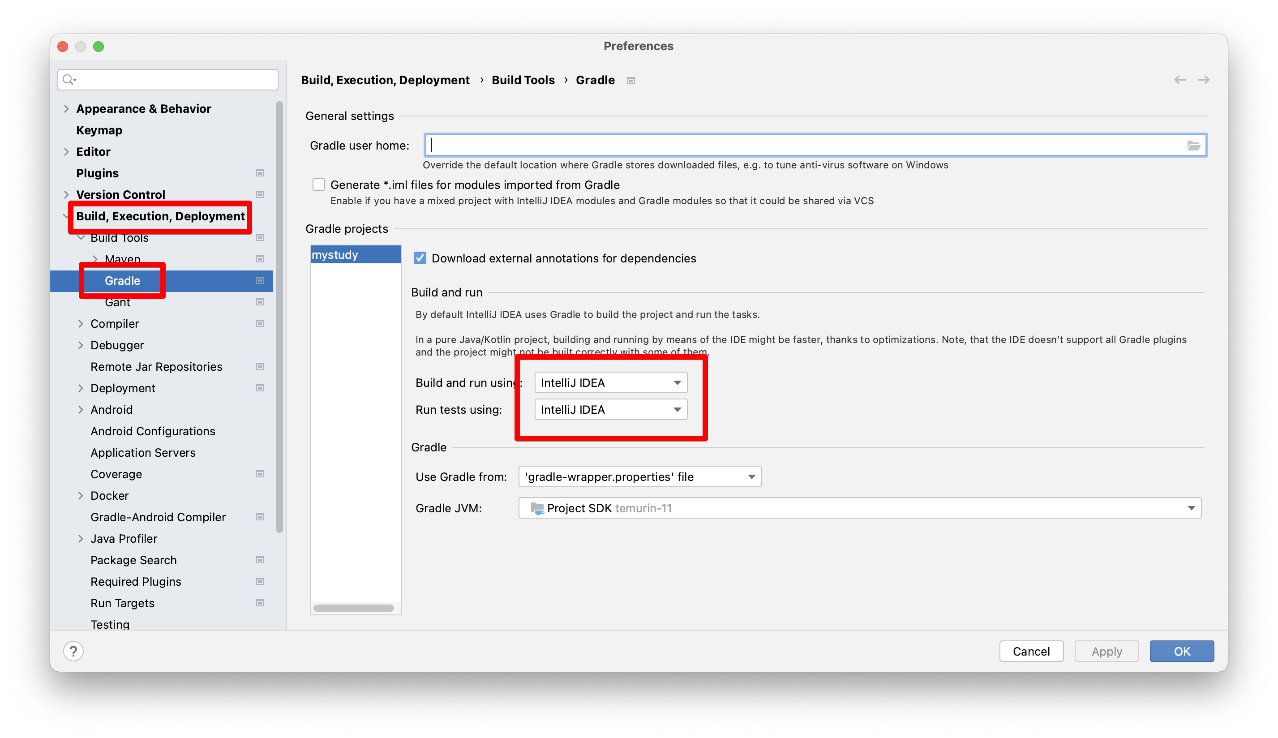Viewport: 1278px width, 738px height.
Task: Click the forward navigation arrow
Action: 1204,80
